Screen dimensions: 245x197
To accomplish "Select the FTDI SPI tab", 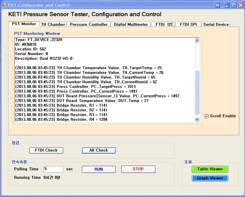I will click(x=188, y=25).
